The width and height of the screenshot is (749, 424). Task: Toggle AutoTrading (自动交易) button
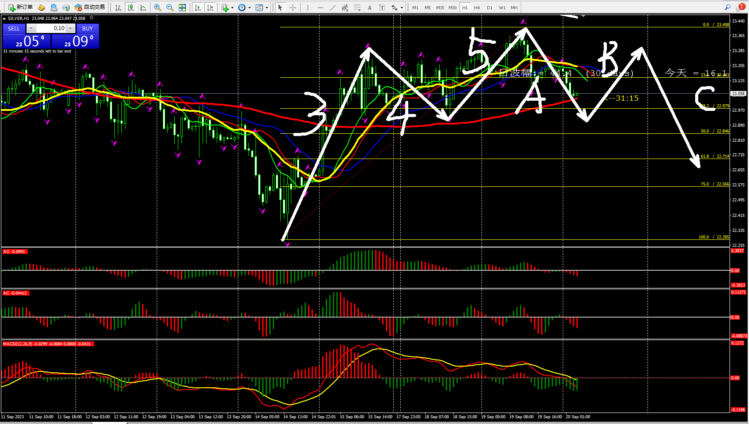click(90, 7)
